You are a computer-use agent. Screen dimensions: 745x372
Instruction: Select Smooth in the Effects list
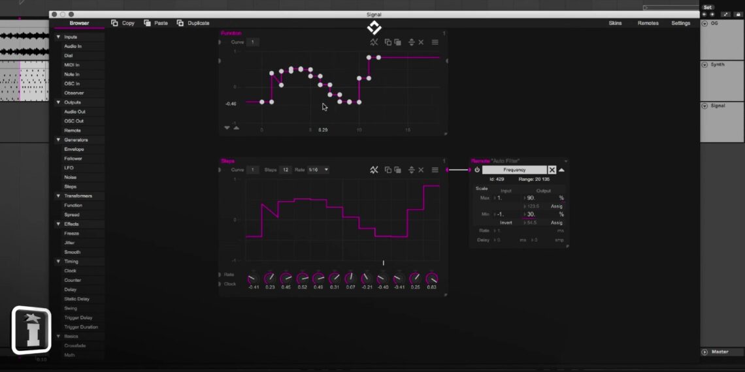73,252
